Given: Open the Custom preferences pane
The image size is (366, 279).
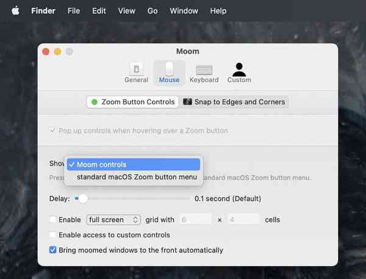Looking at the screenshot, I should click(x=239, y=73).
